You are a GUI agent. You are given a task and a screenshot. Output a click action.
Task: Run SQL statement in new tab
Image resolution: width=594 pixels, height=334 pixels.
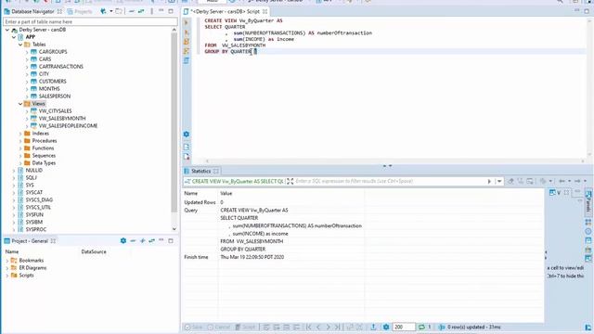click(186, 32)
